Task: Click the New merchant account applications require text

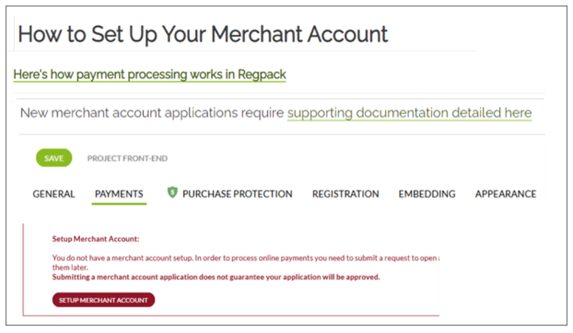Action: [x=152, y=113]
